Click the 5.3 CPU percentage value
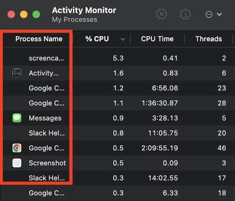 point(118,58)
